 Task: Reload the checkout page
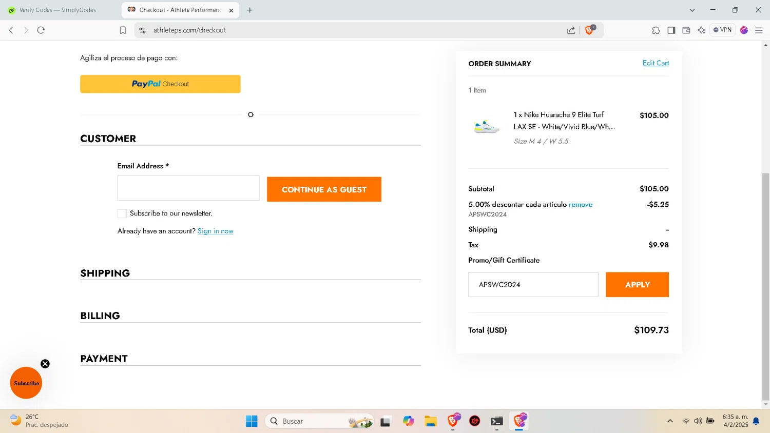point(41,30)
